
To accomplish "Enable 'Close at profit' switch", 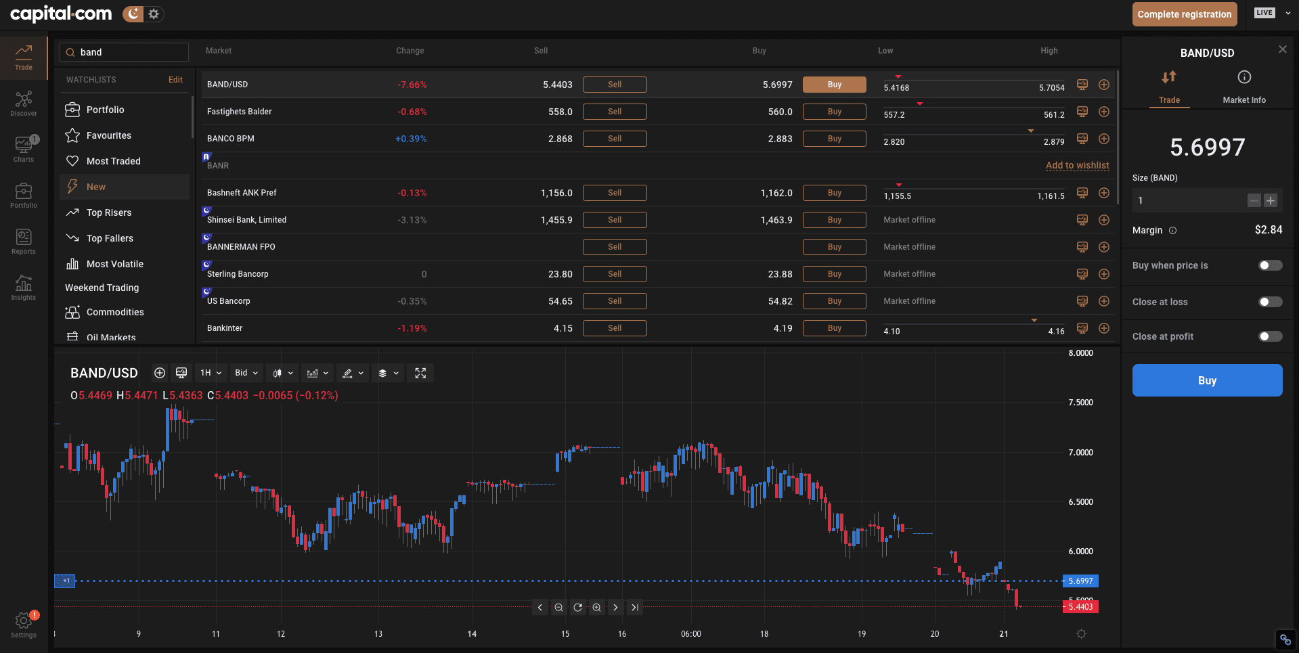I will (1270, 336).
